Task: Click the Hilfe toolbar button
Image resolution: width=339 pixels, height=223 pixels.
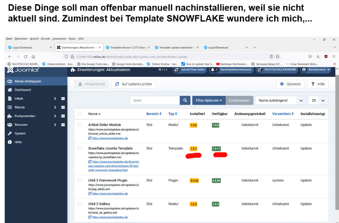Action: [x=318, y=84]
